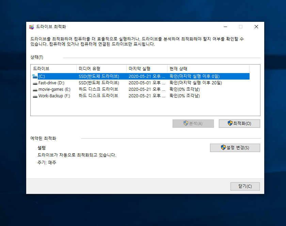Select the movie-games (E:) row
This screenshot has height=226, width=286.
click(141, 89)
